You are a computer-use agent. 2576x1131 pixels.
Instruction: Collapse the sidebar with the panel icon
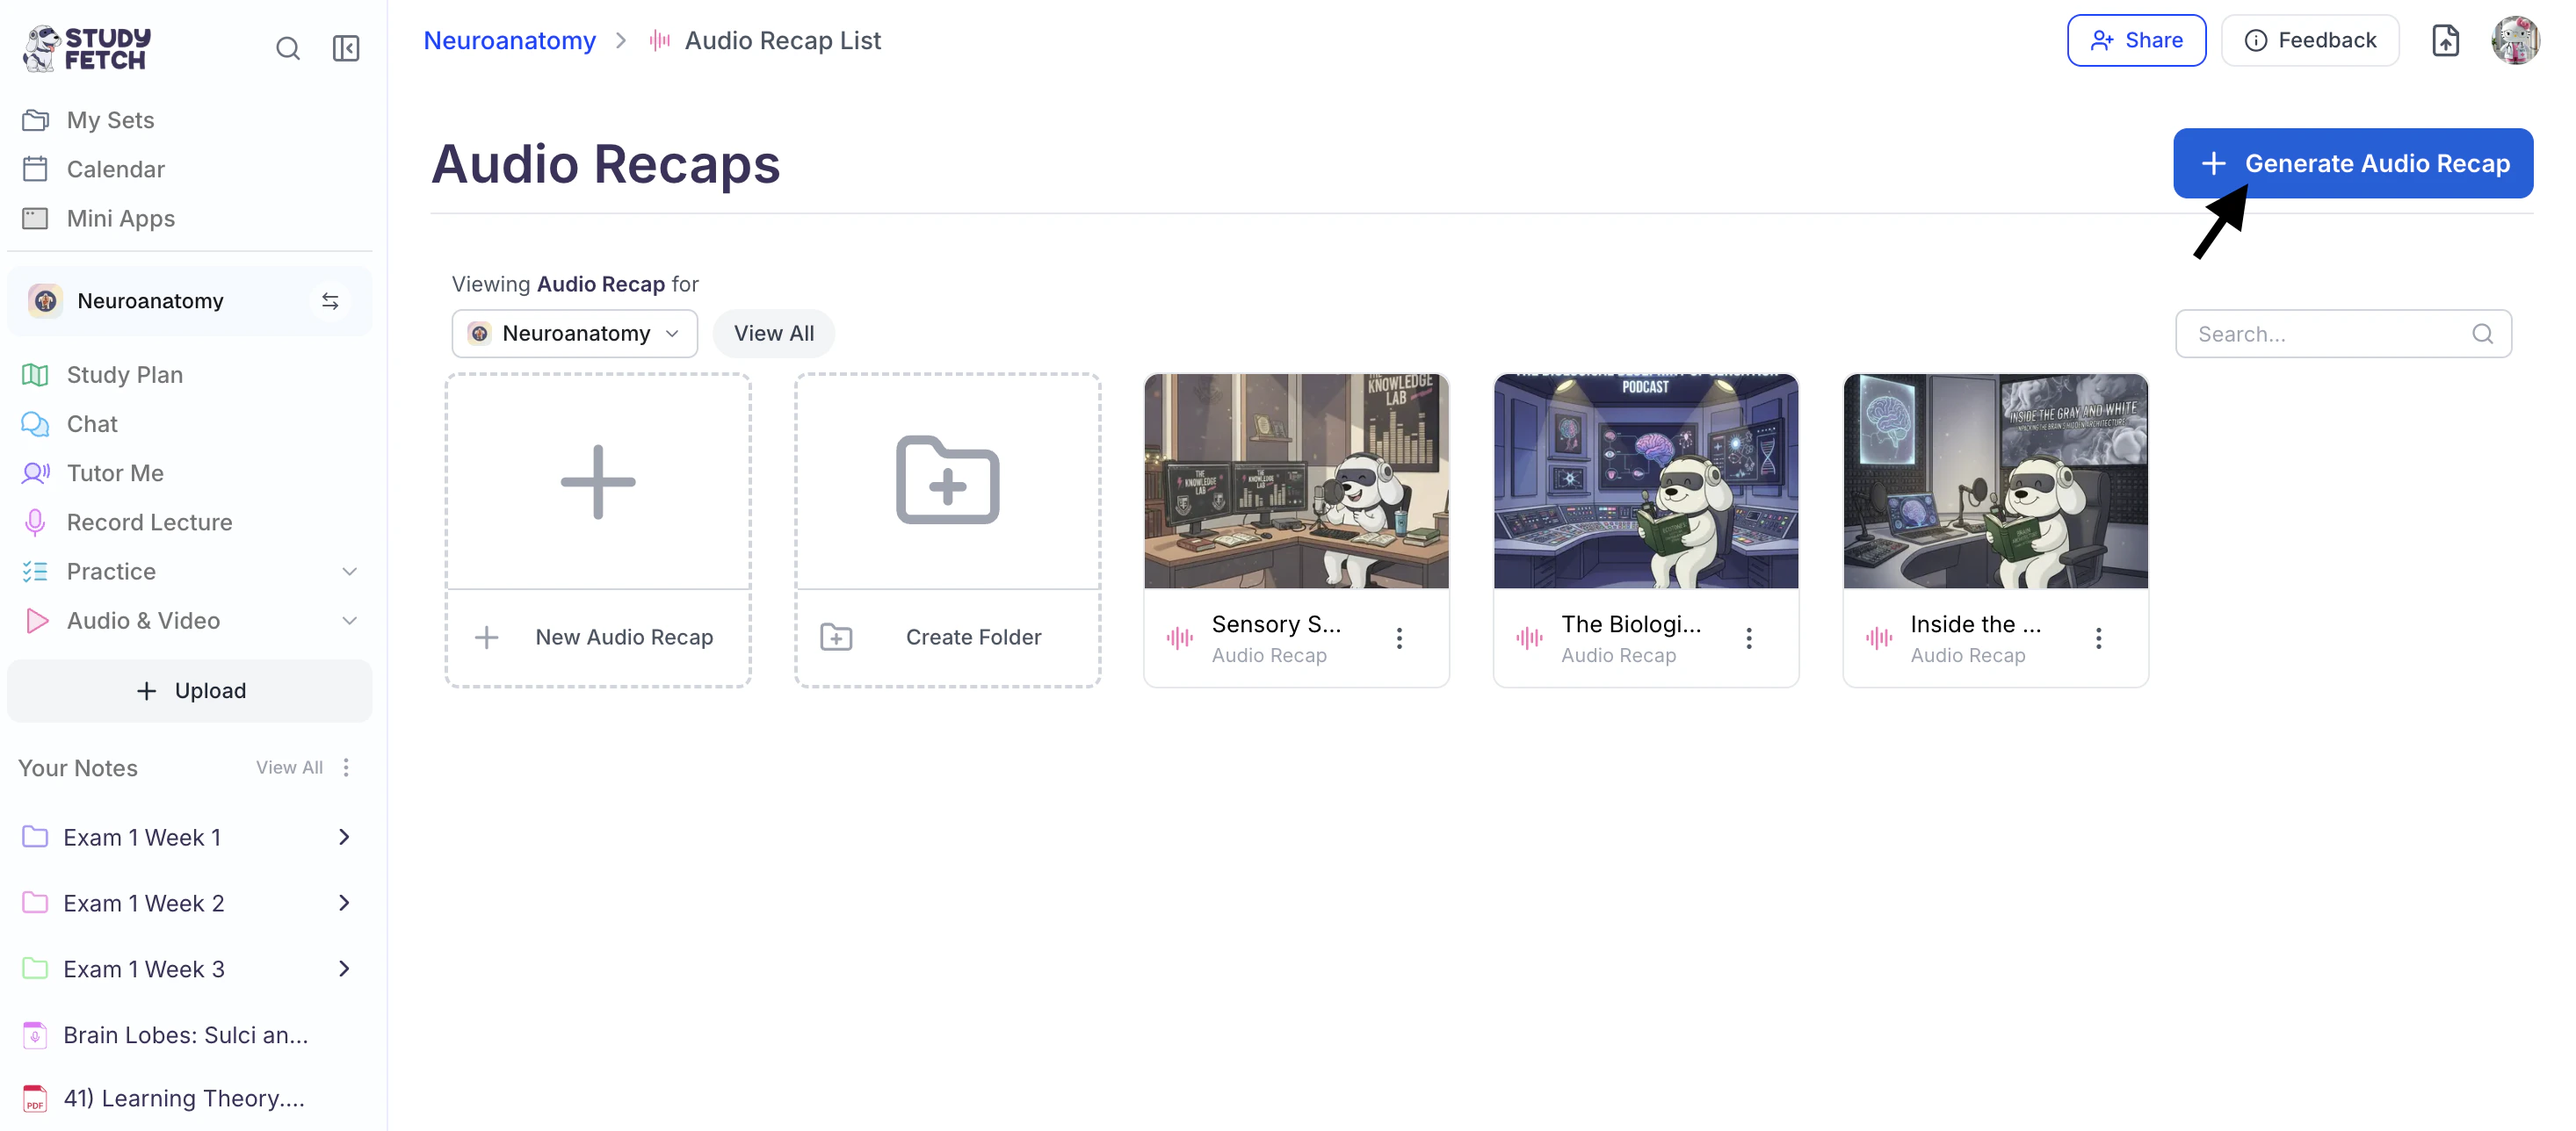tap(345, 48)
